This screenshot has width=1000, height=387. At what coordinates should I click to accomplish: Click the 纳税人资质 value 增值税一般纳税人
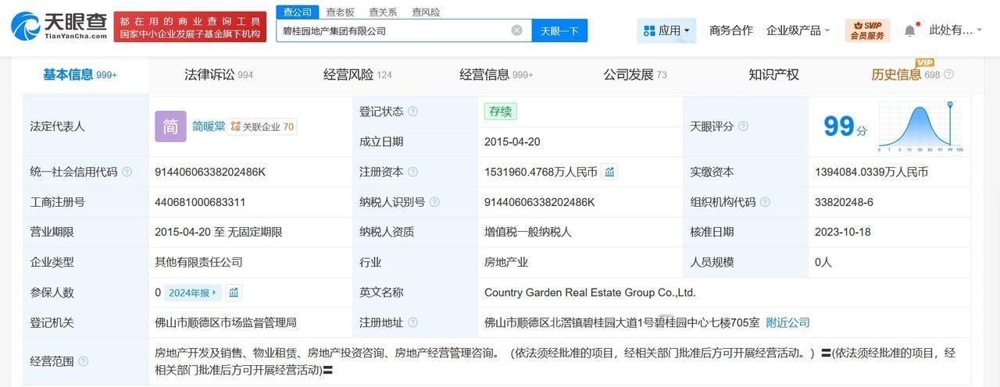point(527,232)
